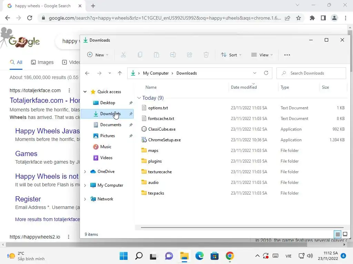Switch to large thumbnails view icon in status bar

[345, 234]
